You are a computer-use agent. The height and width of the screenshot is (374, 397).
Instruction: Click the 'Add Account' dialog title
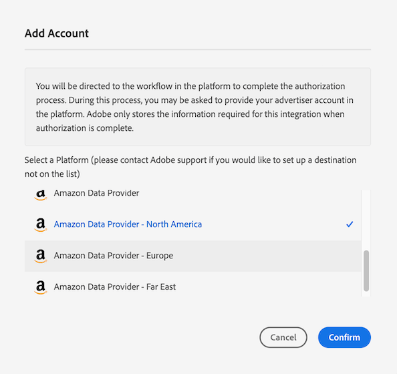(57, 33)
